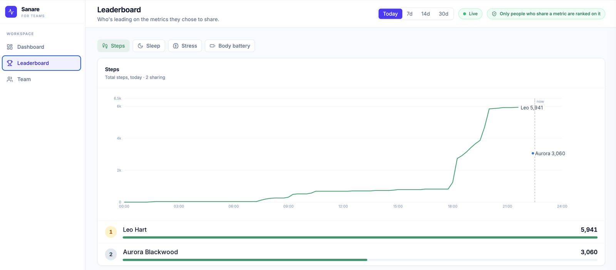Click the Sanare pulse logo icon
The width and height of the screenshot is (616, 270).
[x=11, y=12]
